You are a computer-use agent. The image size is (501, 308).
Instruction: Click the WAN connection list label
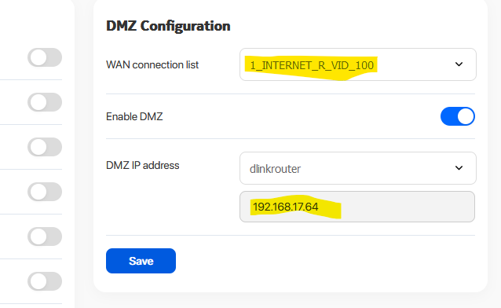[x=152, y=65]
